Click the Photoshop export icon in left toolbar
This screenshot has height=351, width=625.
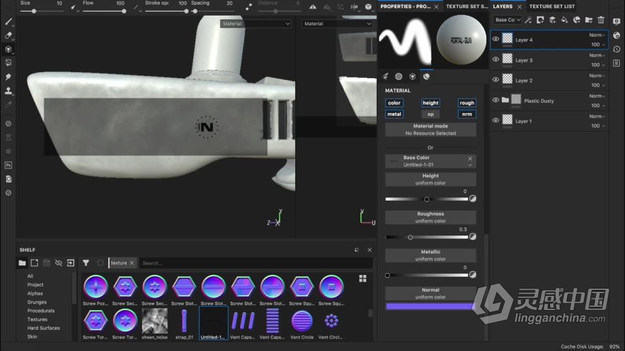click(x=8, y=165)
